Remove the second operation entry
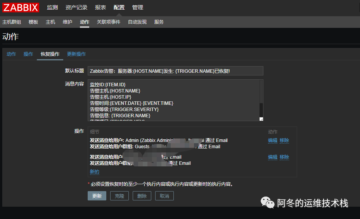 [284, 157]
